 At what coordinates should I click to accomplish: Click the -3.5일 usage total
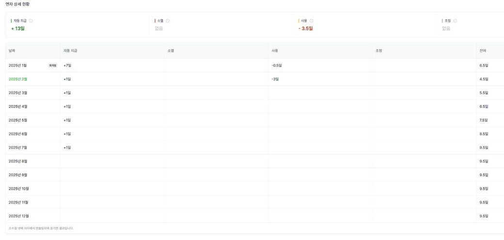click(305, 29)
